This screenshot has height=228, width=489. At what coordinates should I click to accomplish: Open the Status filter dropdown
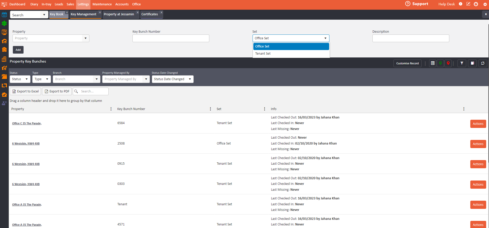pyautogui.click(x=20, y=79)
